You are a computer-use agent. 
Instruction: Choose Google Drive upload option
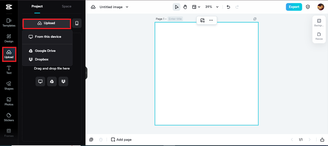[47, 51]
